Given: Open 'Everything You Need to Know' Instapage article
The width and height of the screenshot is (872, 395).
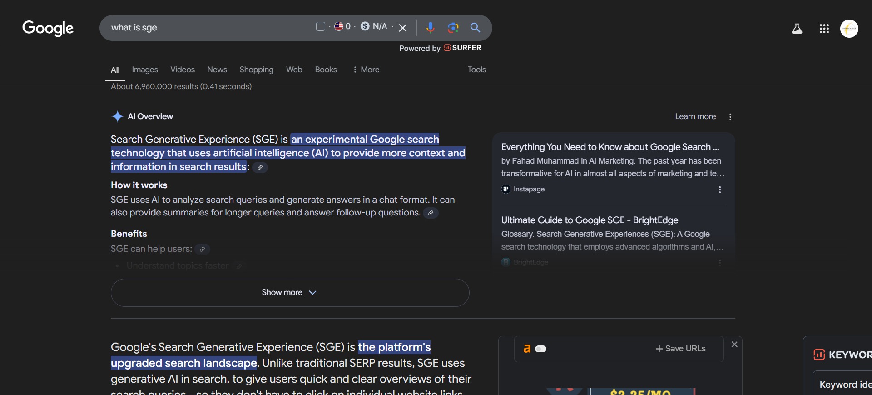Looking at the screenshot, I should pos(610,147).
